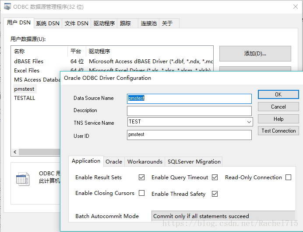
Task: Click the 平台 column header
Action: tap(76, 51)
